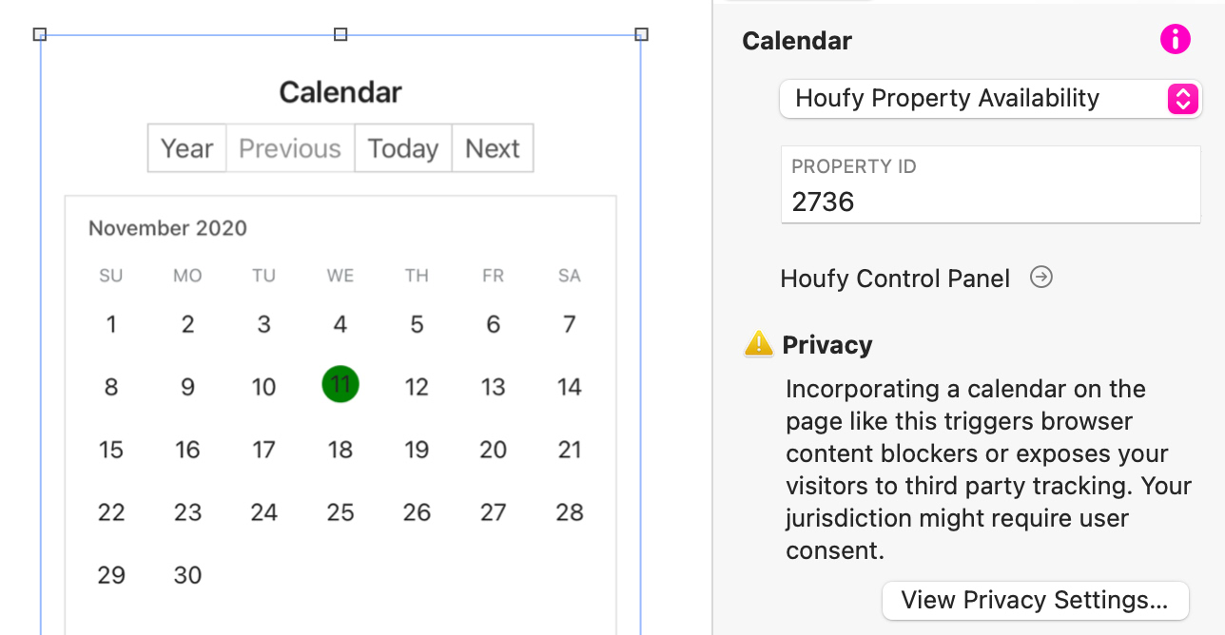Click the Property ID input field

coord(990,202)
